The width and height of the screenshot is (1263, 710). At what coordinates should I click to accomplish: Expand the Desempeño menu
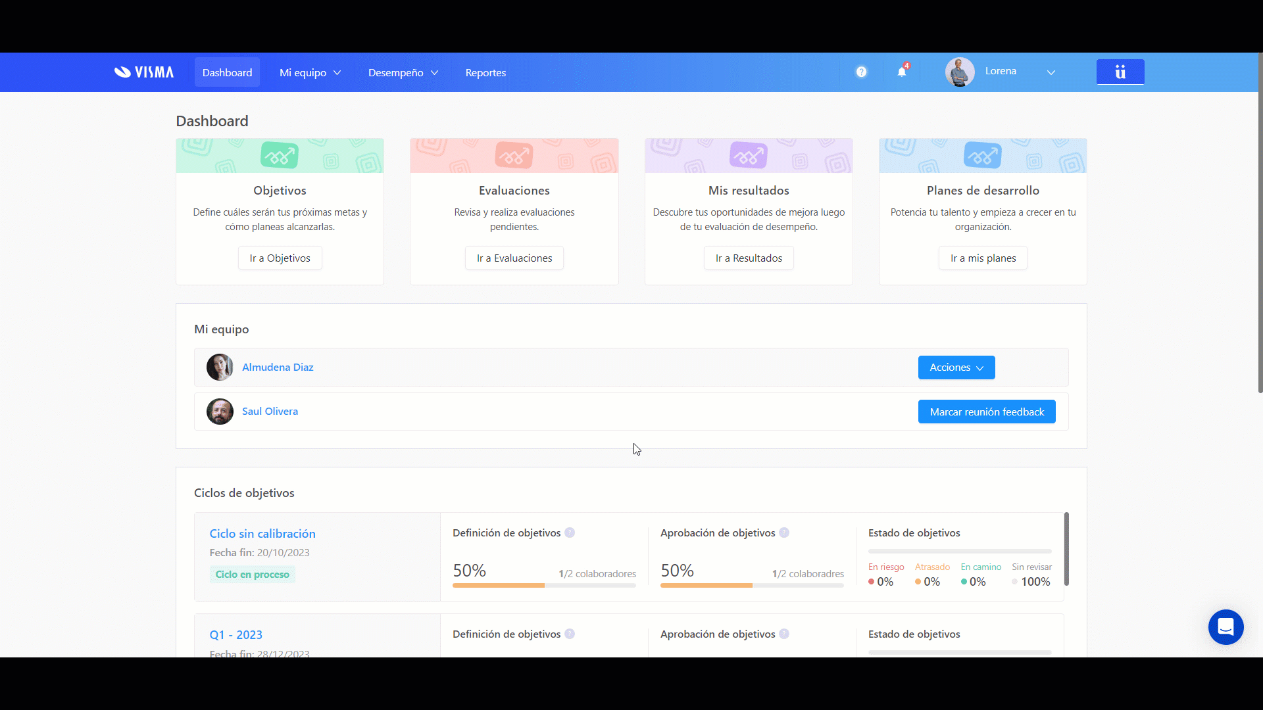(x=403, y=72)
